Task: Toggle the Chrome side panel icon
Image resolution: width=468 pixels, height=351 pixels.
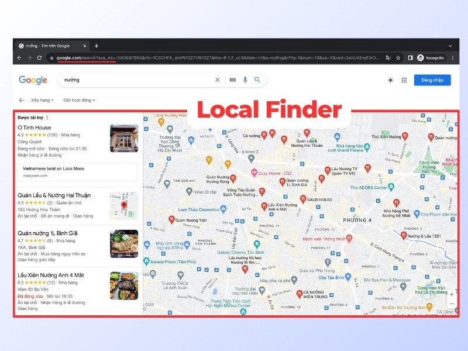Action: [411, 58]
